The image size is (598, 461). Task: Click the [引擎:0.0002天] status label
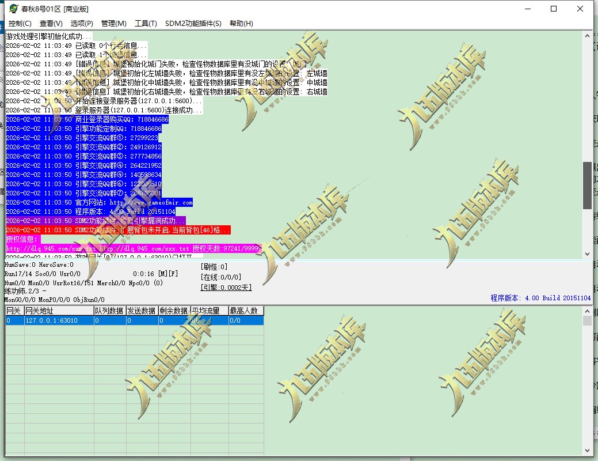[226, 288]
